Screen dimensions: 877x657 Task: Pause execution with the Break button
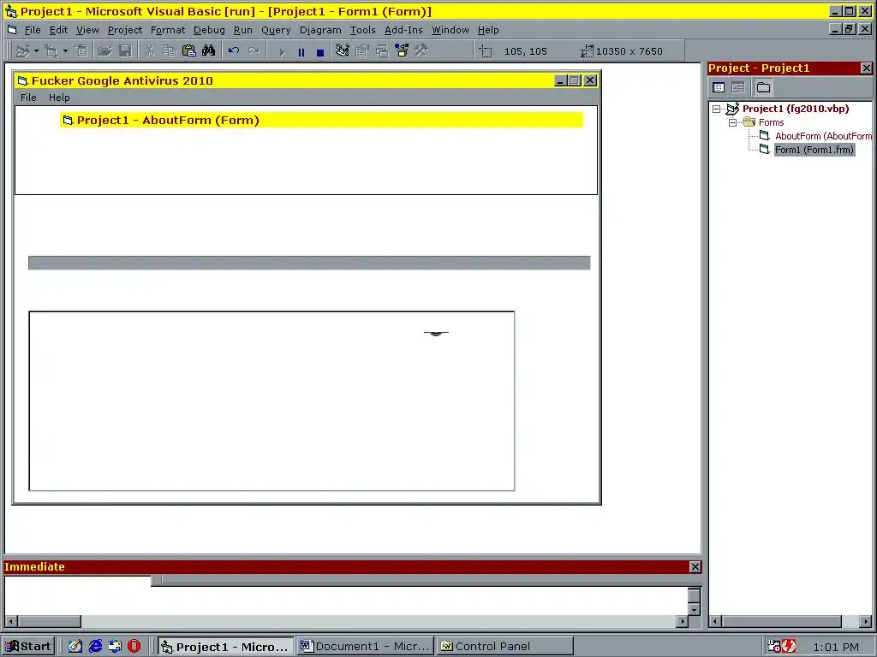pyautogui.click(x=301, y=52)
